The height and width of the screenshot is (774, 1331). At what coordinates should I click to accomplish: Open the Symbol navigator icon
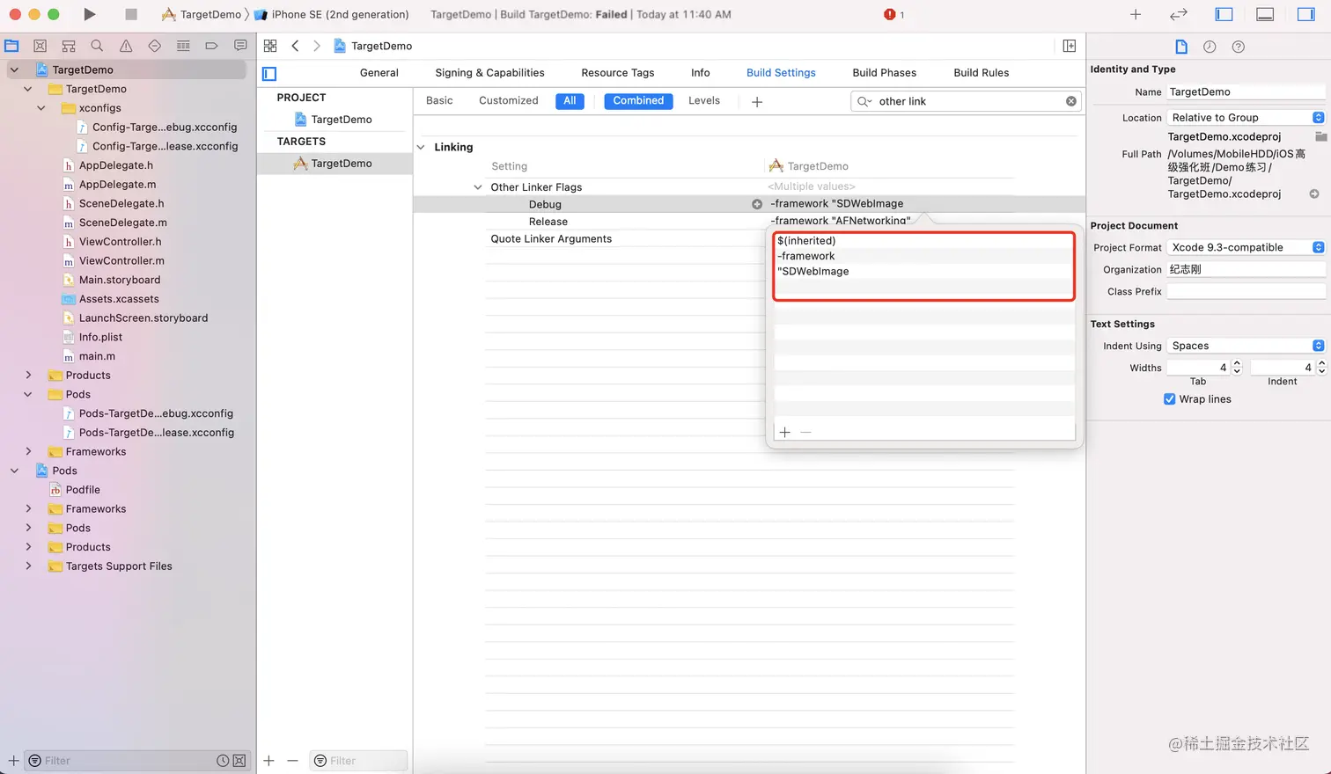pos(69,46)
